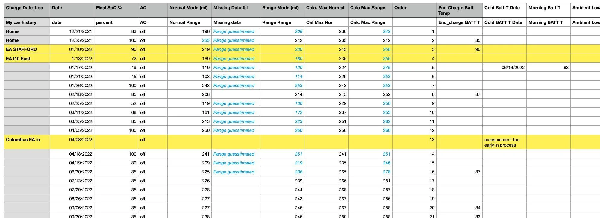Select the AC 'off' cell in the 04/08/2022 row
This screenshot has width=600, height=218.
(x=153, y=142)
